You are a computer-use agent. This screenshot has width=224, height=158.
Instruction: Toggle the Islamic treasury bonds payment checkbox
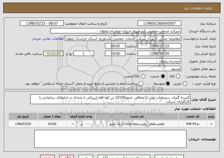[x=141, y=83]
